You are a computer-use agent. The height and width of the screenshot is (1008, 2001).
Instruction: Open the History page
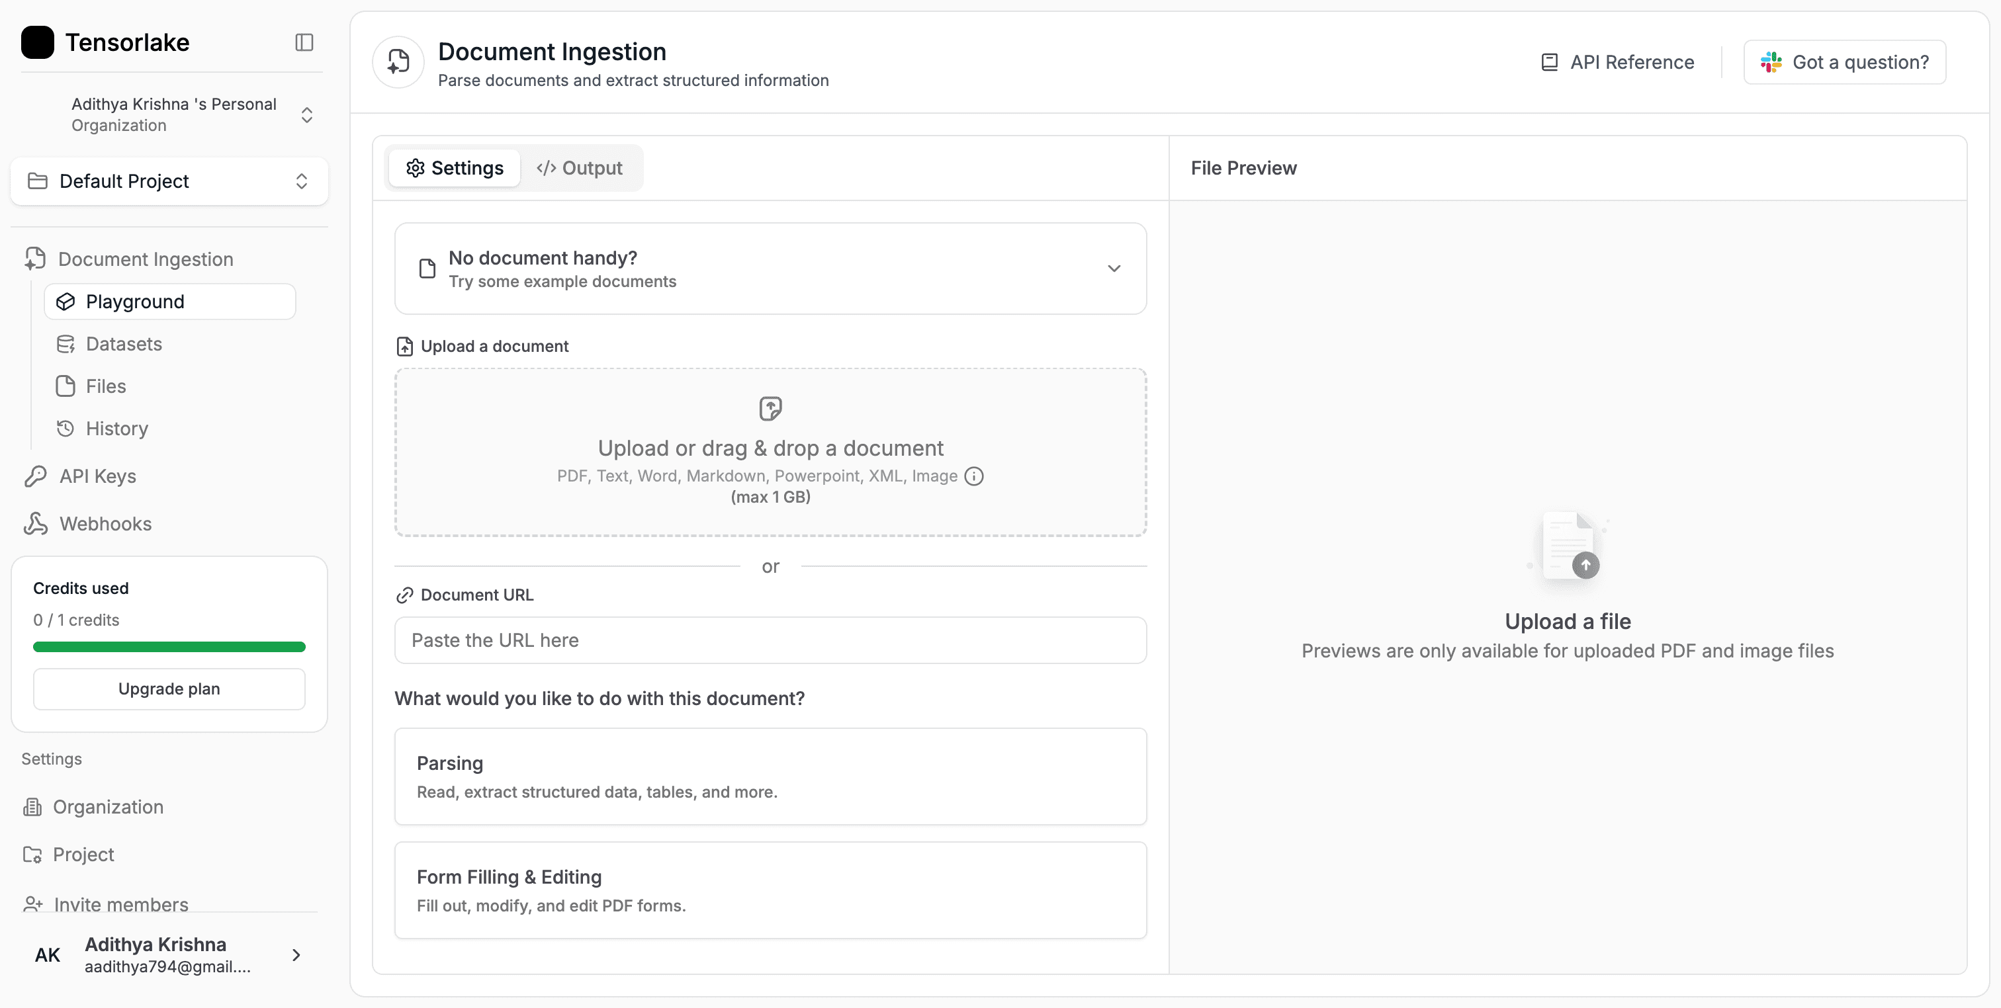[x=116, y=429]
